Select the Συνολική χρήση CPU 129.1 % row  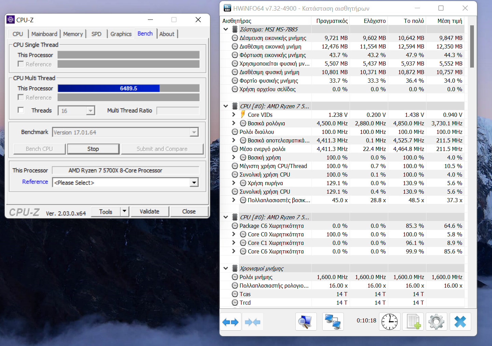pos(343,192)
